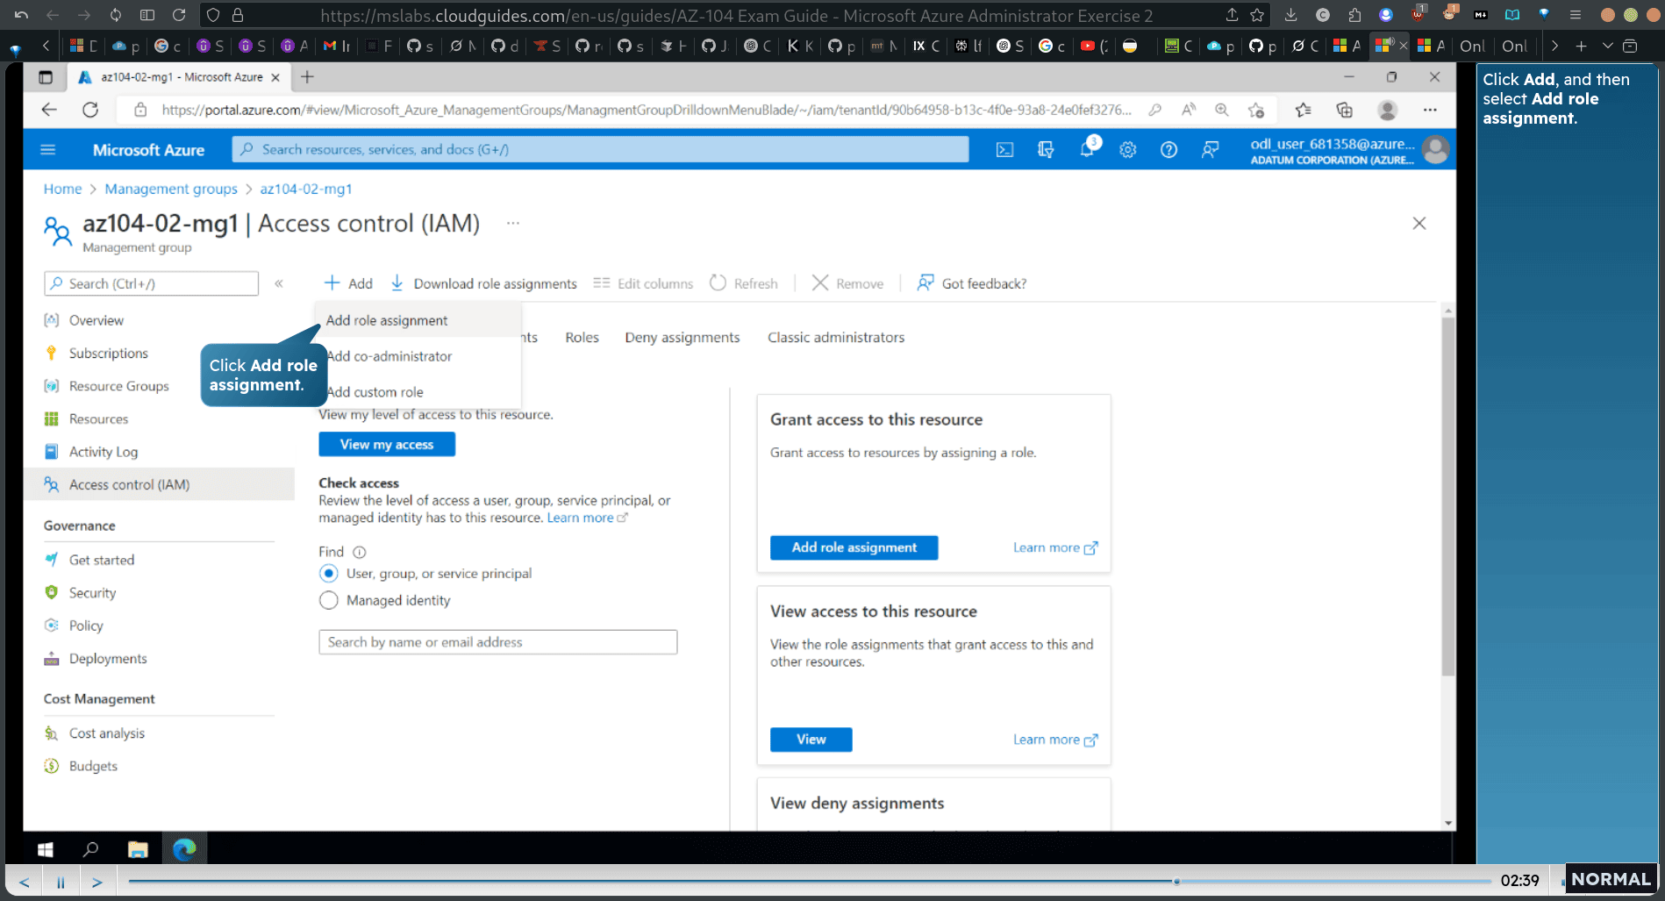Image resolution: width=1665 pixels, height=901 pixels.
Task: Open Learn more link under Check access
Action: point(588,518)
